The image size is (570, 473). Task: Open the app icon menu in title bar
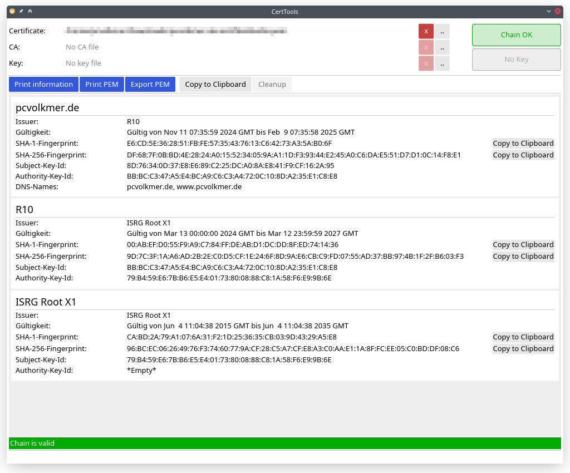tap(12, 11)
